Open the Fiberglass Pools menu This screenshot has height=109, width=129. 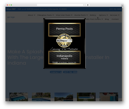(44, 15)
